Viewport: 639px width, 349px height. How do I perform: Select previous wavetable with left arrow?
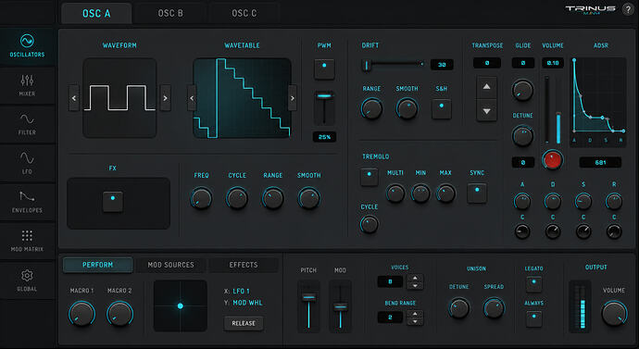point(192,98)
